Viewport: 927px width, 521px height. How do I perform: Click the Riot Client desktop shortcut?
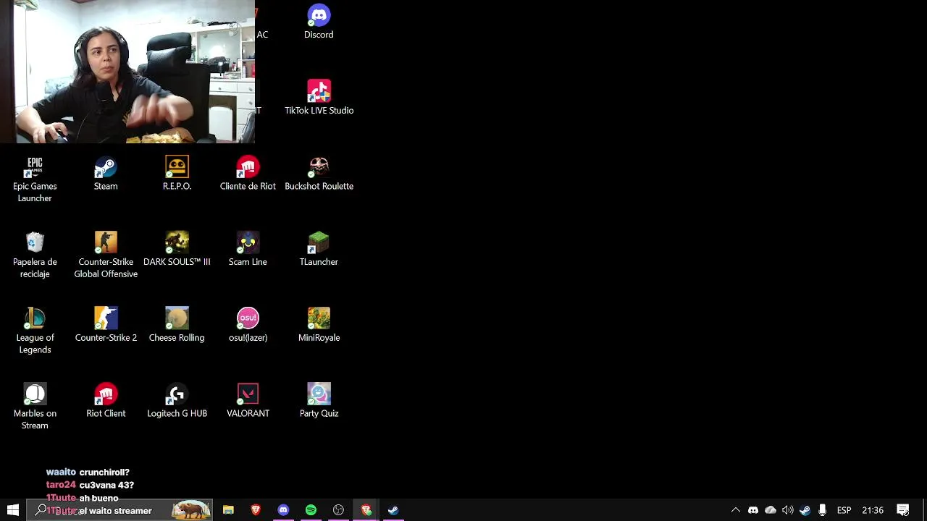106,400
